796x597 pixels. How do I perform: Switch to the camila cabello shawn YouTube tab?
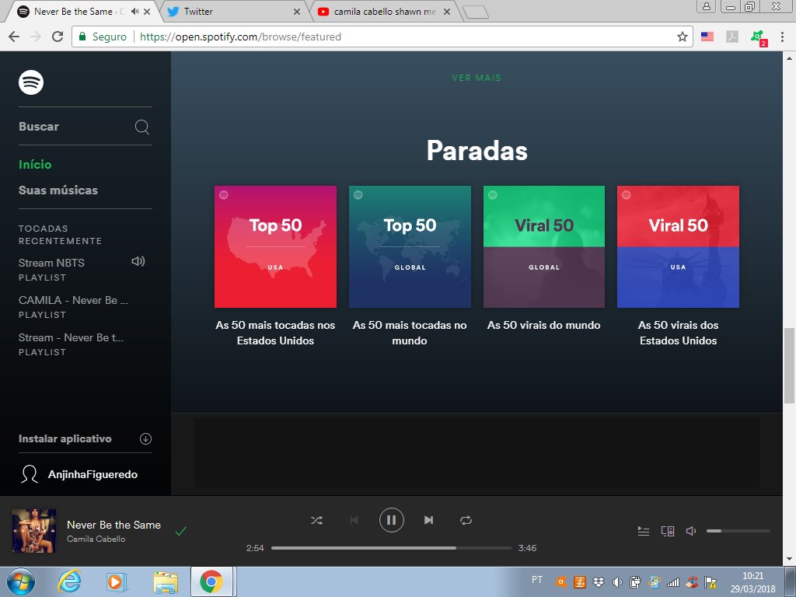pyautogui.click(x=384, y=11)
